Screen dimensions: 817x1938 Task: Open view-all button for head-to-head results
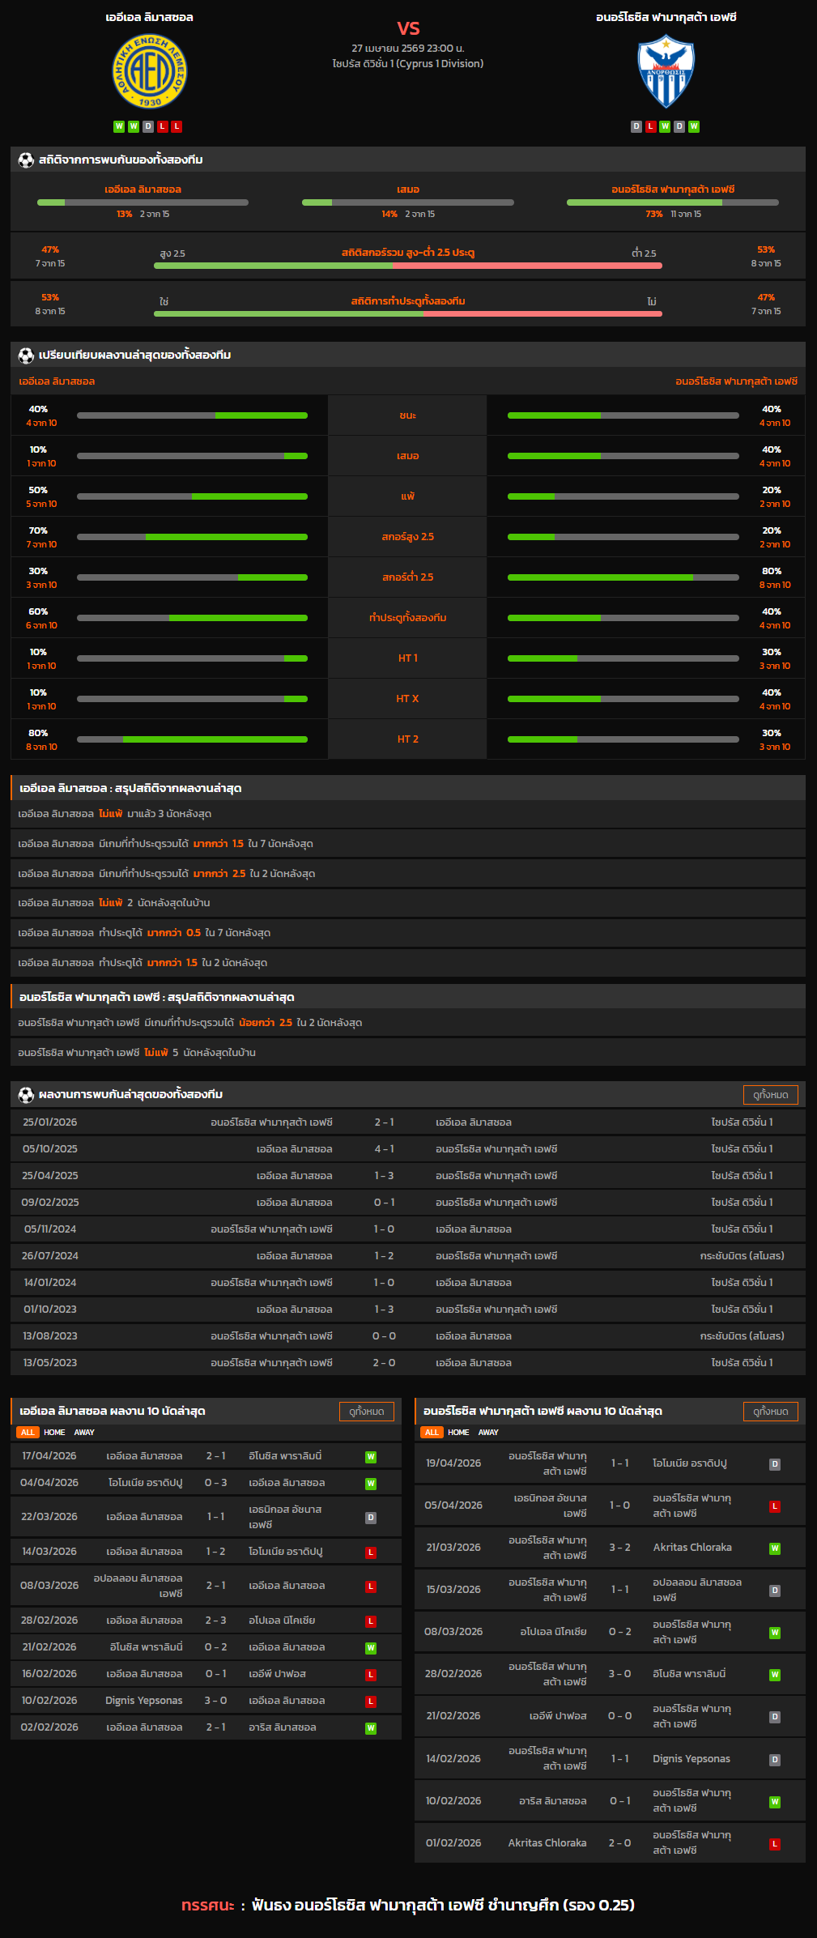tap(770, 1095)
